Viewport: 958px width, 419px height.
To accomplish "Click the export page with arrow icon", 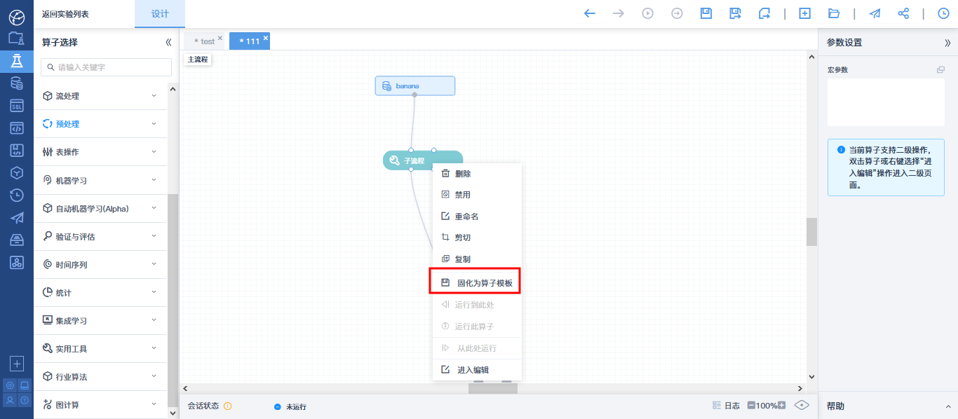I will click(x=764, y=13).
